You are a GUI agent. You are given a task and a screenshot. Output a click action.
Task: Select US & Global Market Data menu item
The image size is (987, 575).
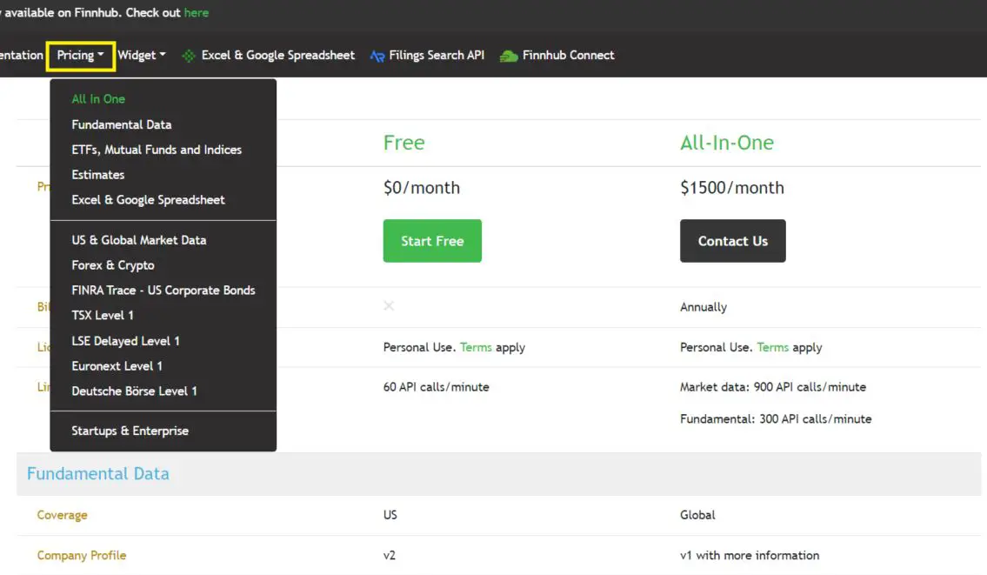coord(139,241)
